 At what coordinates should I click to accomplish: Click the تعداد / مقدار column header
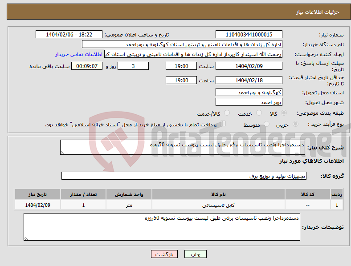[83, 194]
